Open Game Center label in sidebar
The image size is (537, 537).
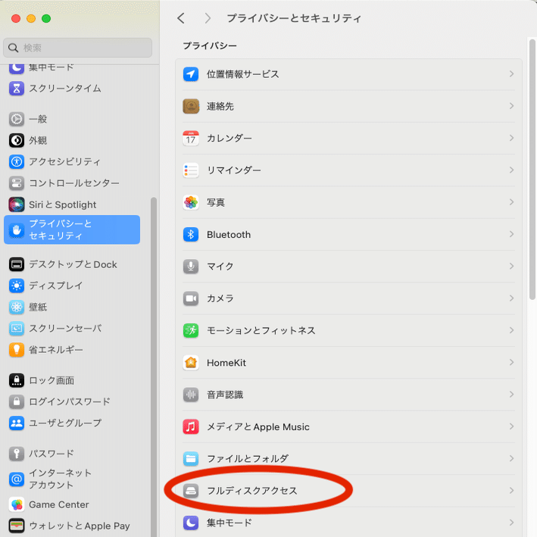coord(59,504)
